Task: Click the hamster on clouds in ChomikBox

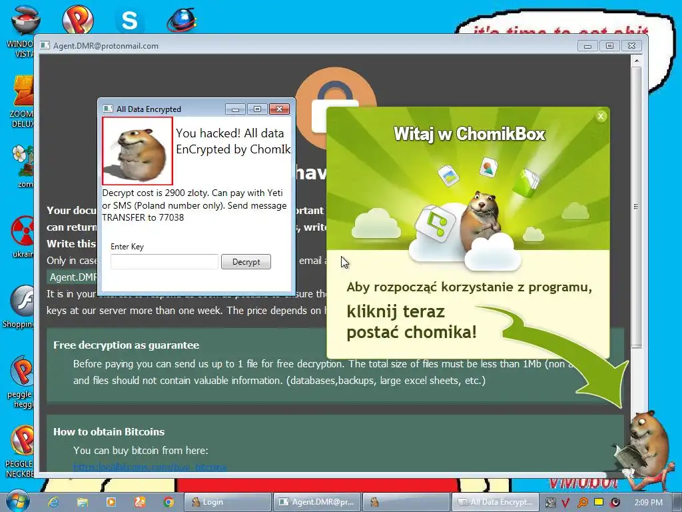Action: pos(481,220)
